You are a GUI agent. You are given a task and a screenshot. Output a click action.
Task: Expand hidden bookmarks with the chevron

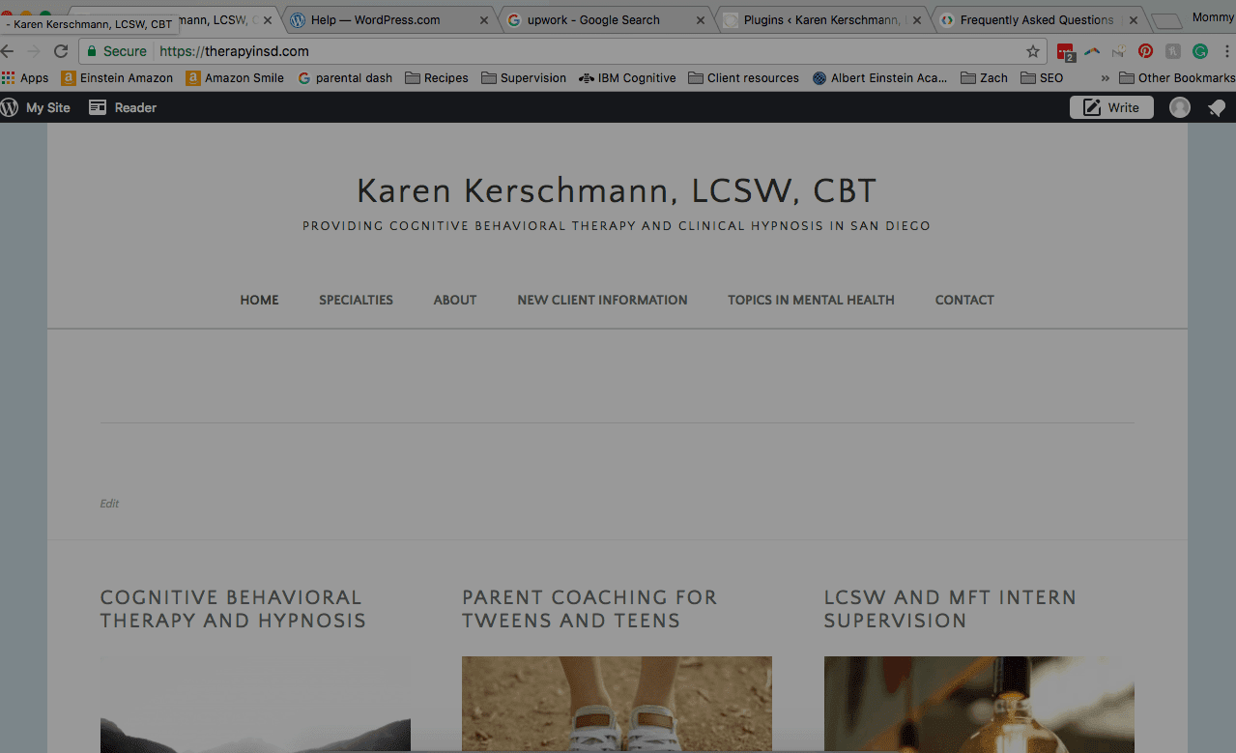pos(1106,78)
